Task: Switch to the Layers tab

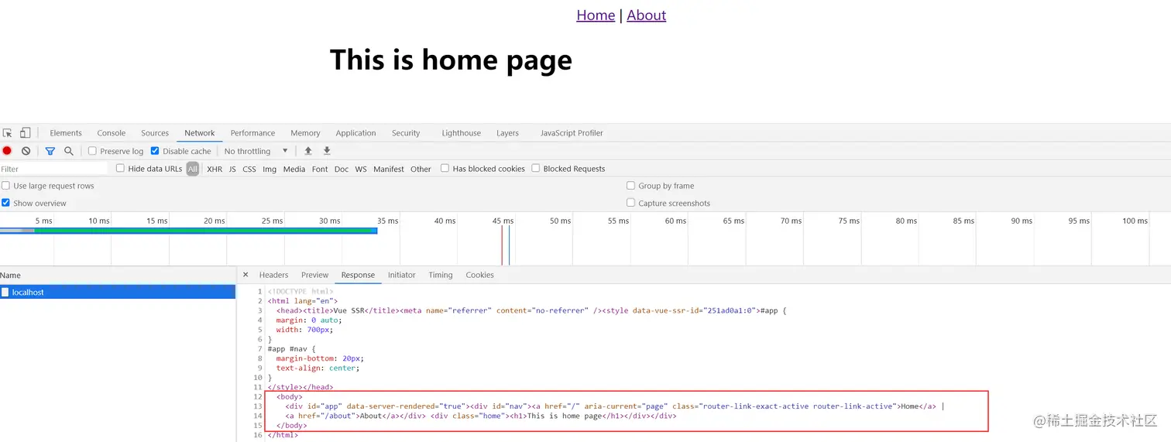Action: tap(508, 133)
